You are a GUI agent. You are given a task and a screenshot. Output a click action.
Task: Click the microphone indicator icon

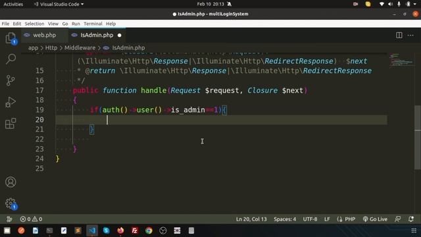pos(399,4)
